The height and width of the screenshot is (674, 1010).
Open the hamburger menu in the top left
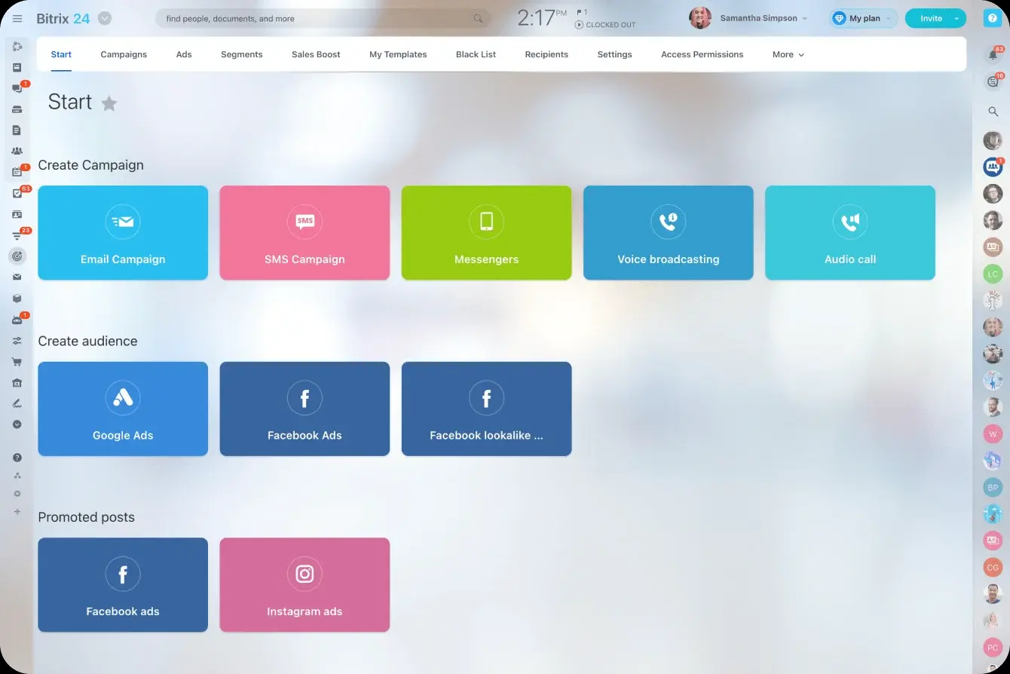(17, 19)
